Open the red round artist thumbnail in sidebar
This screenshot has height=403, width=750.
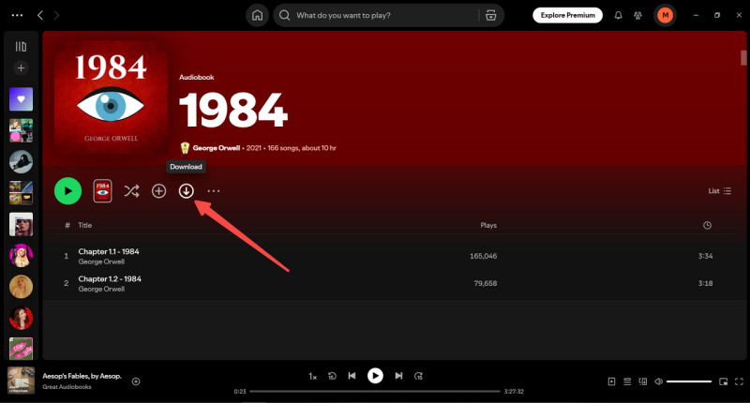click(x=21, y=318)
